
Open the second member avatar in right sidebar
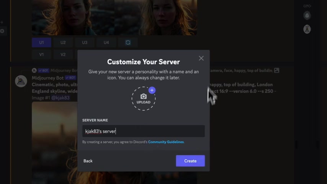coord(307,29)
